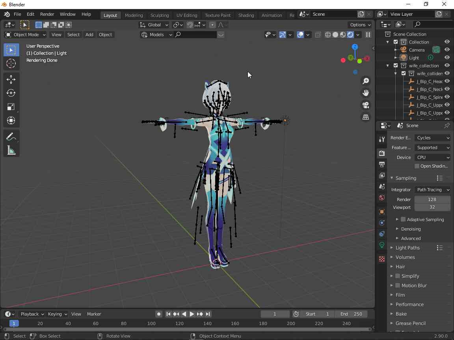Viewport: 454px width, 340px height.
Task: Toggle camera view with the camera icon
Action: pos(366,105)
